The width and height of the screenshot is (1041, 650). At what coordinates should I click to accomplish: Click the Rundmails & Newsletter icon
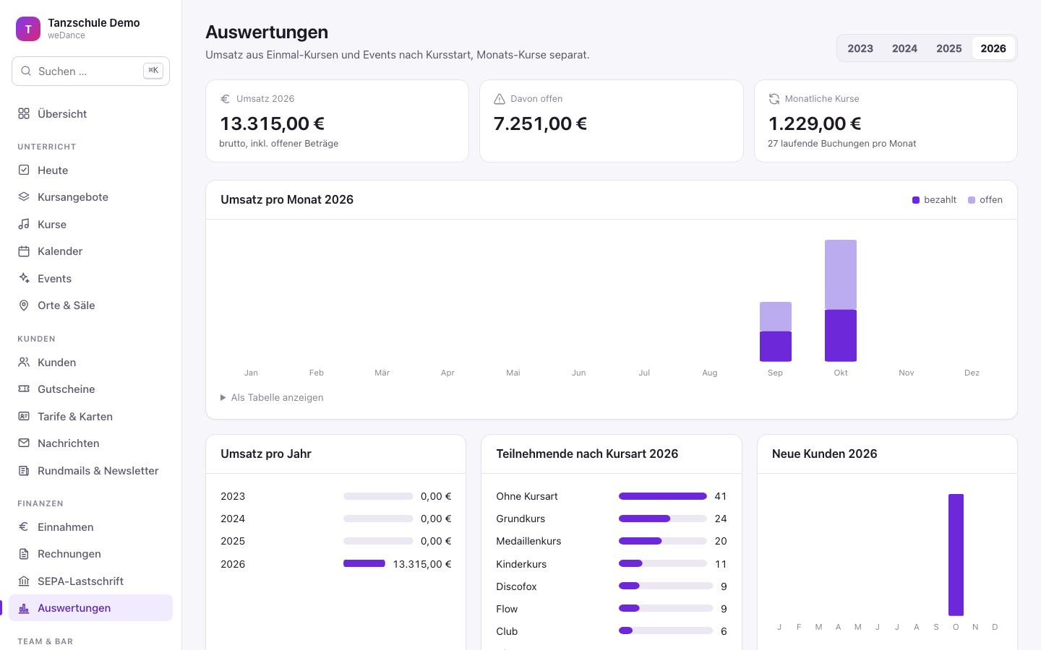coord(24,470)
